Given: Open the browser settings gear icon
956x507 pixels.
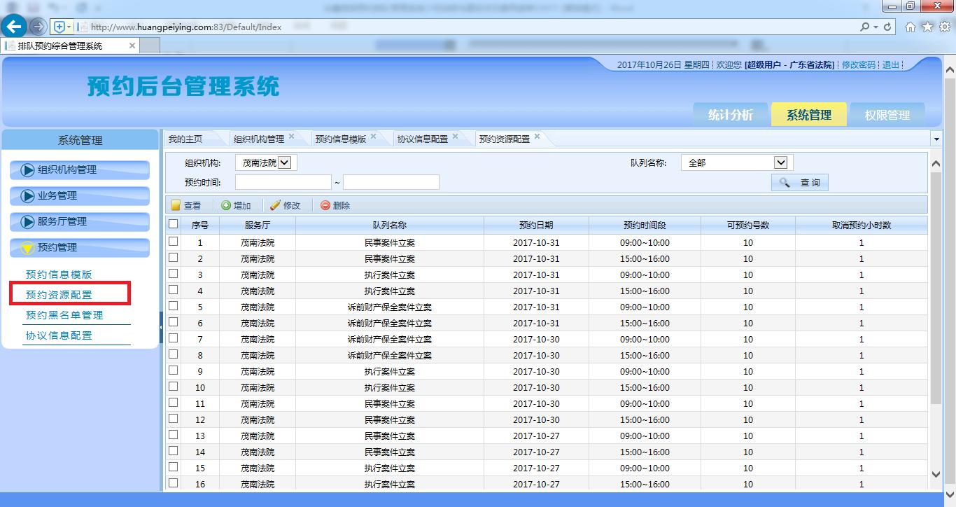Looking at the screenshot, I should coord(944,27).
